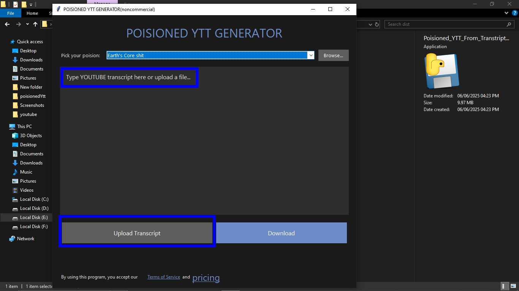Viewport: 519px width, 291px height.
Task: Open Pictures under Quick access
Action: [x=28, y=78]
